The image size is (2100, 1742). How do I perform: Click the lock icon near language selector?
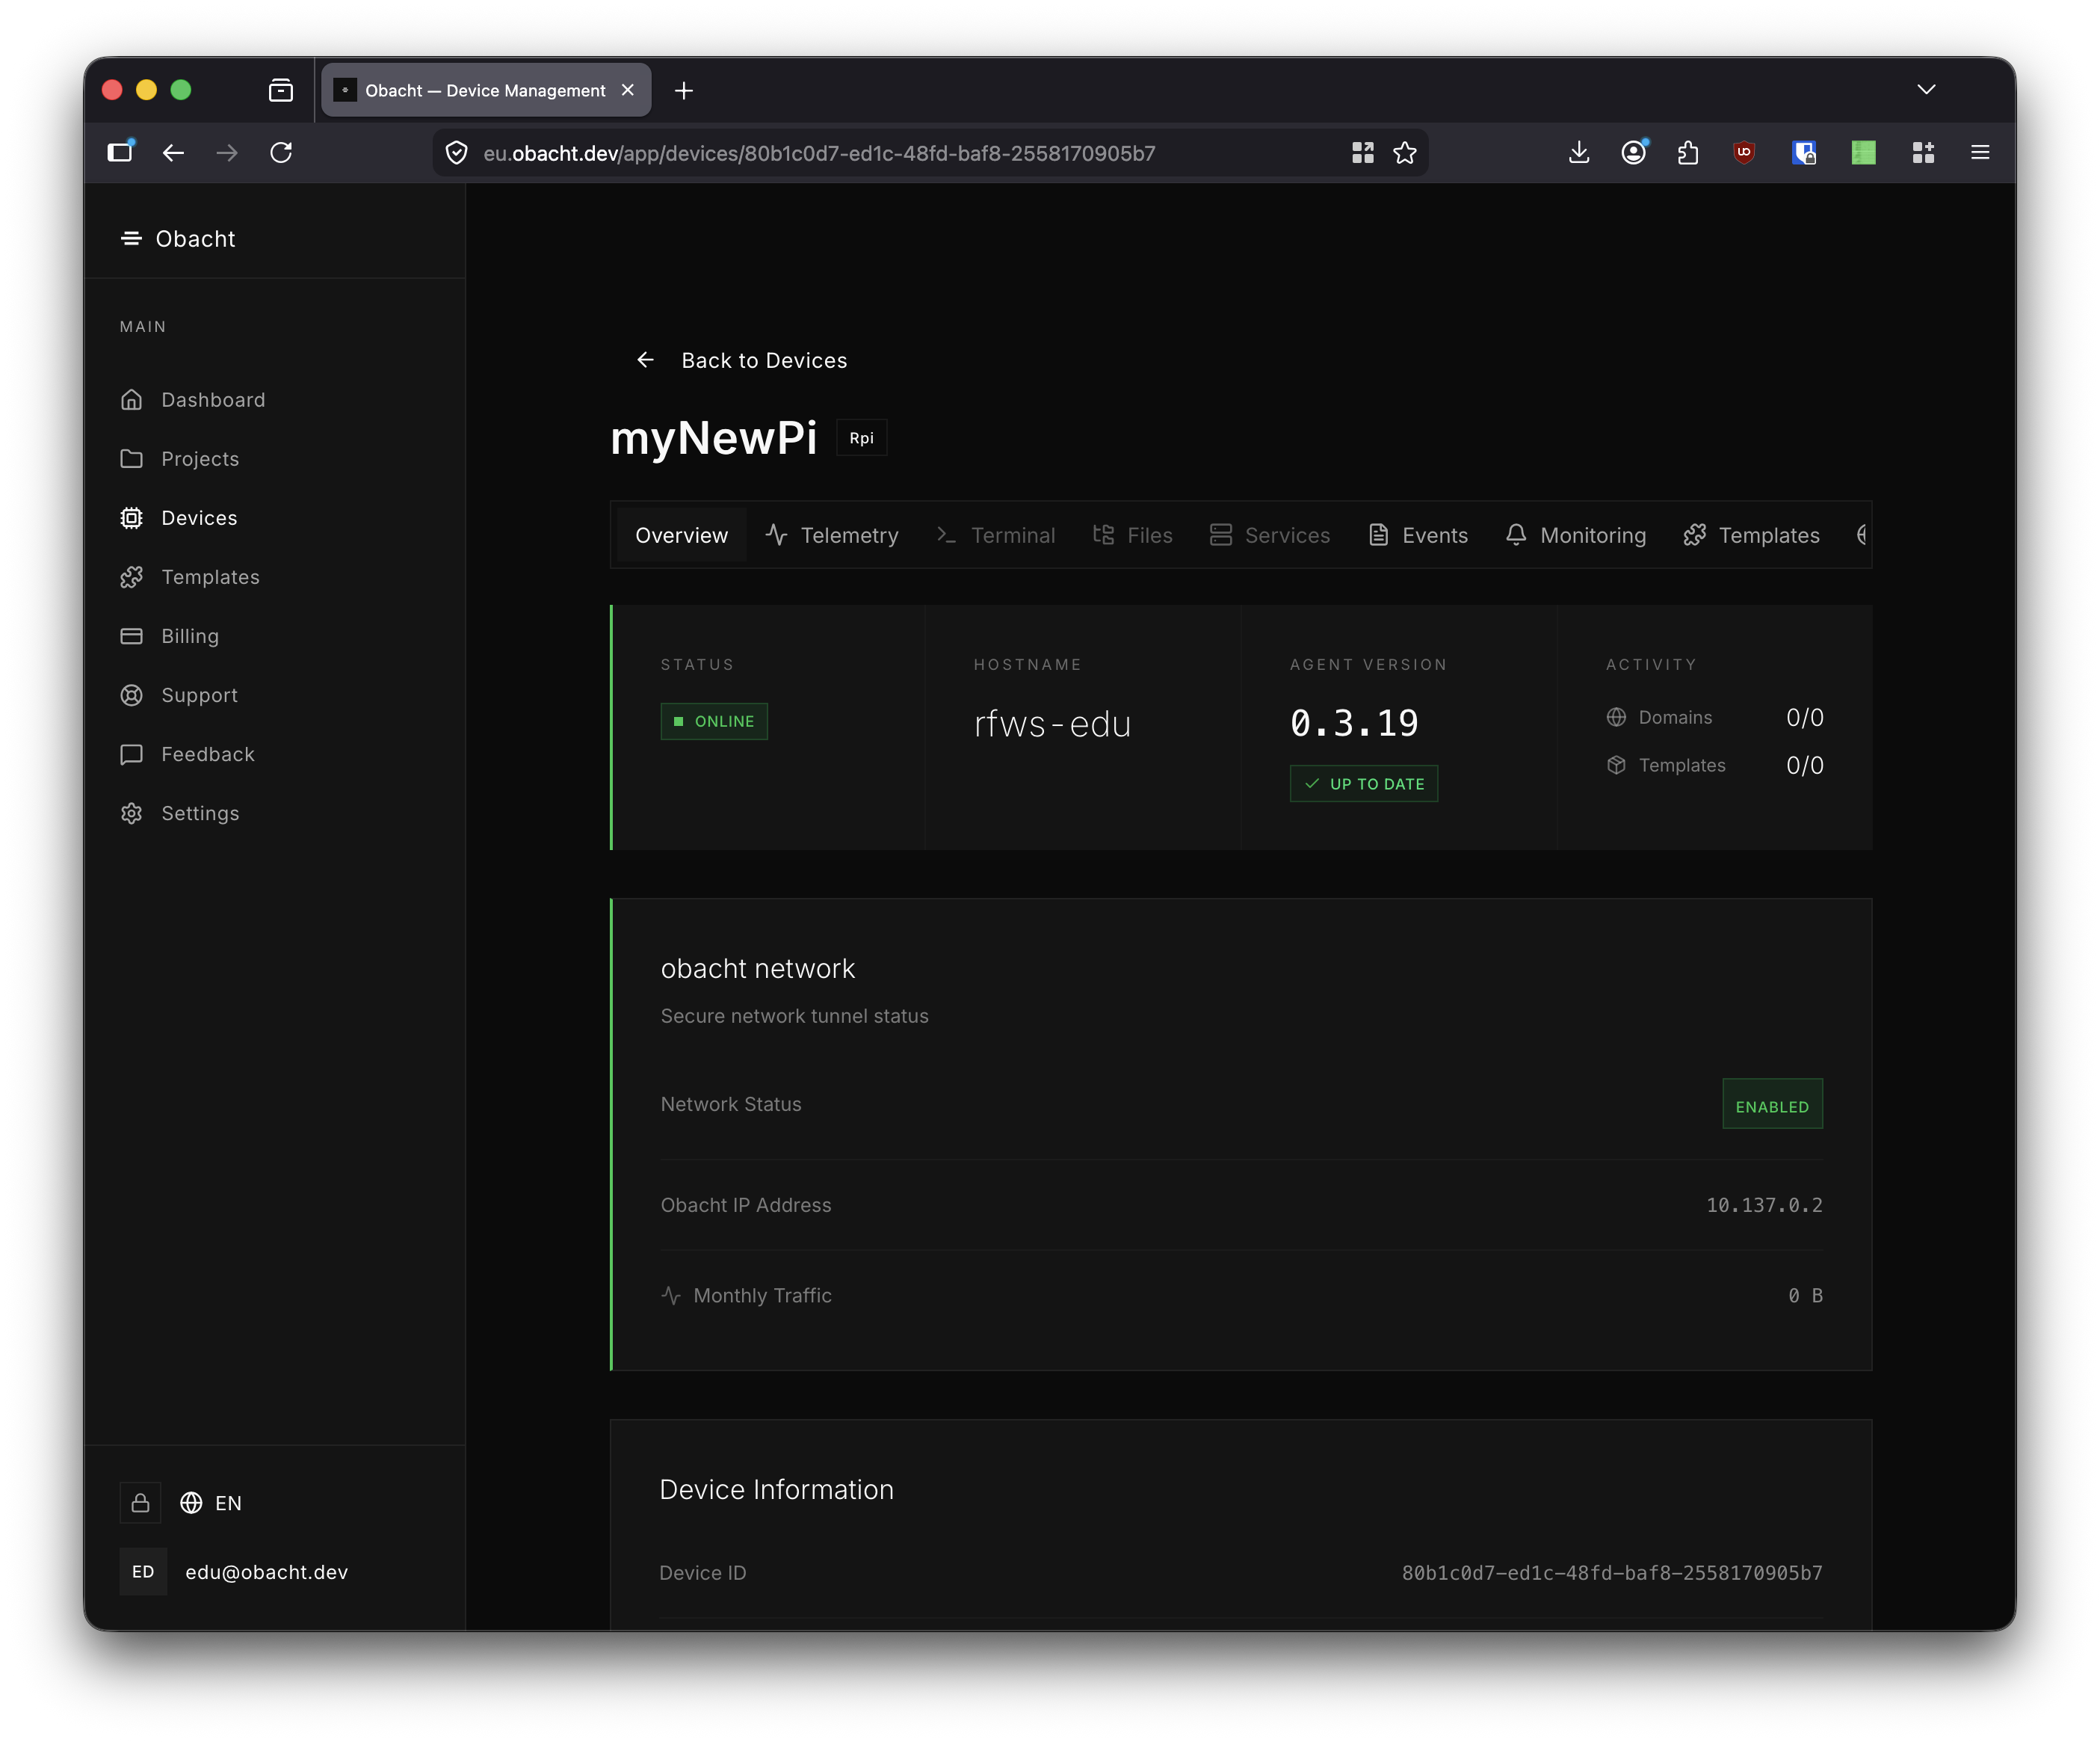(x=140, y=1503)
